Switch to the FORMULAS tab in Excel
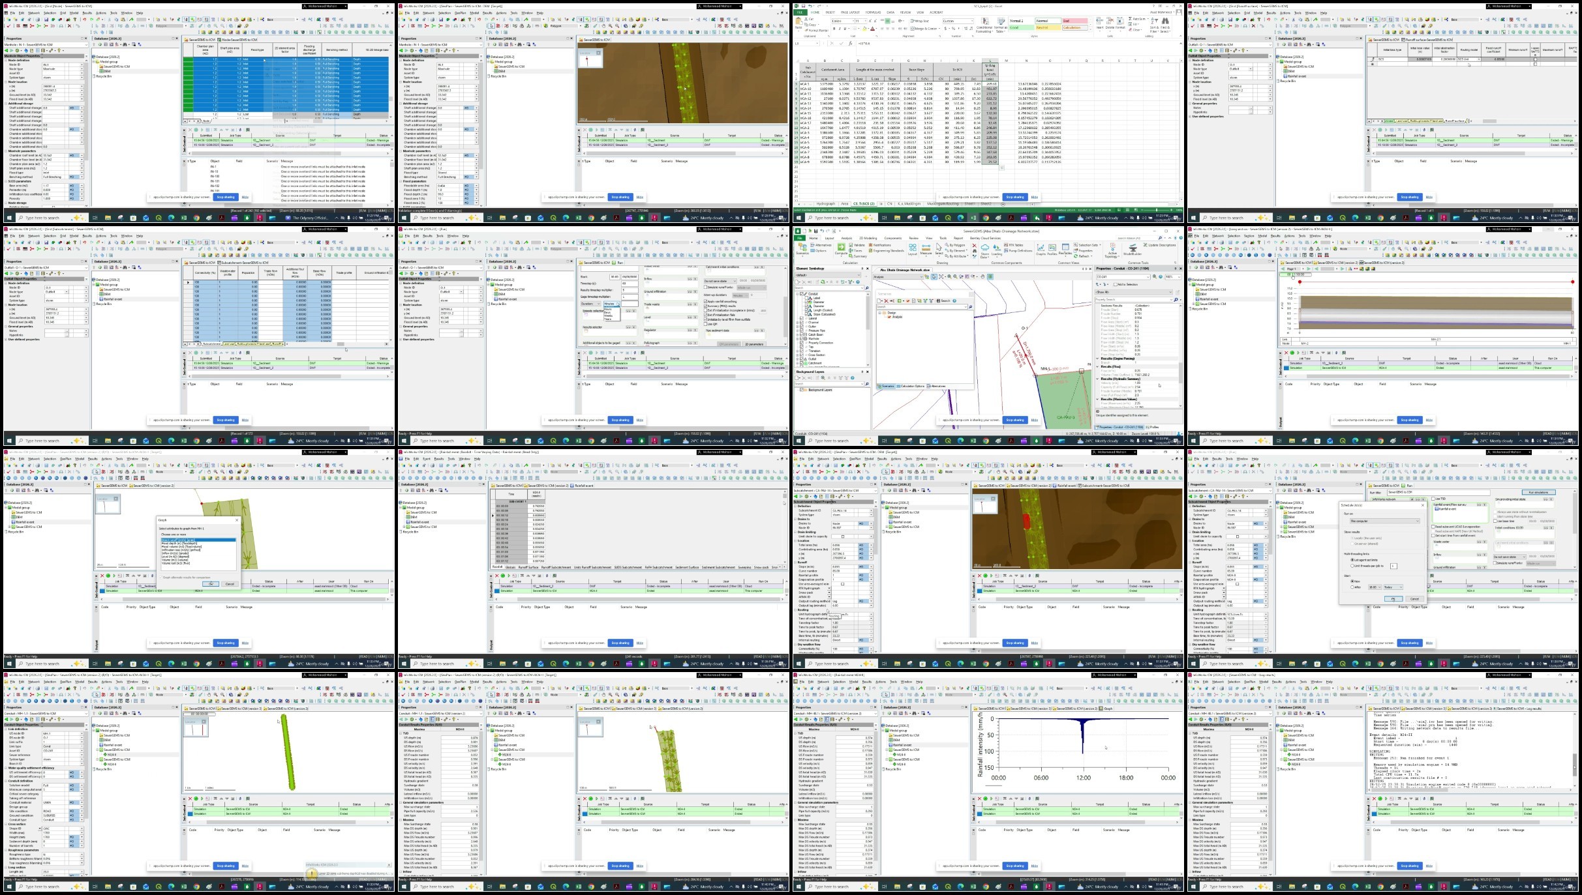This screenshot has height=895, width=1582. click(873, 12)
